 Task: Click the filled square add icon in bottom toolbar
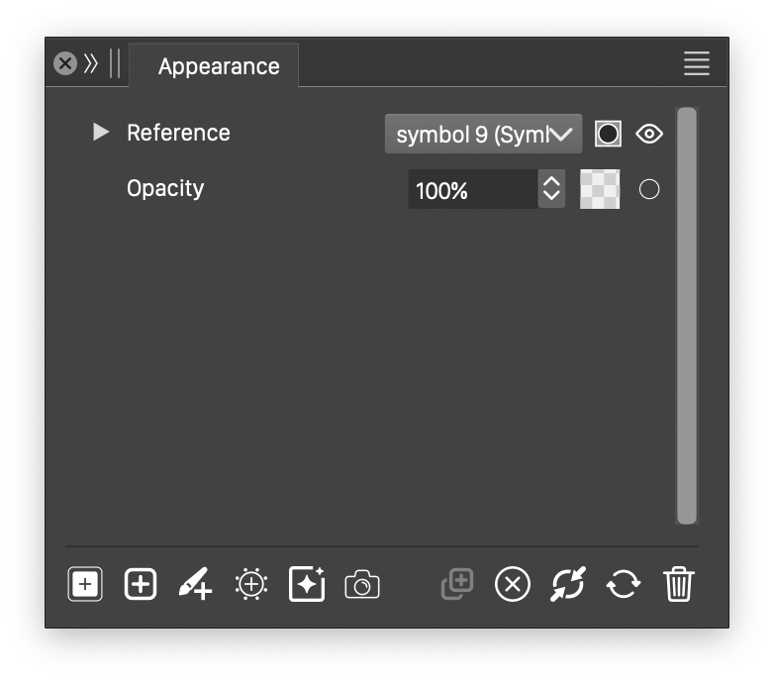pos(85,585)
